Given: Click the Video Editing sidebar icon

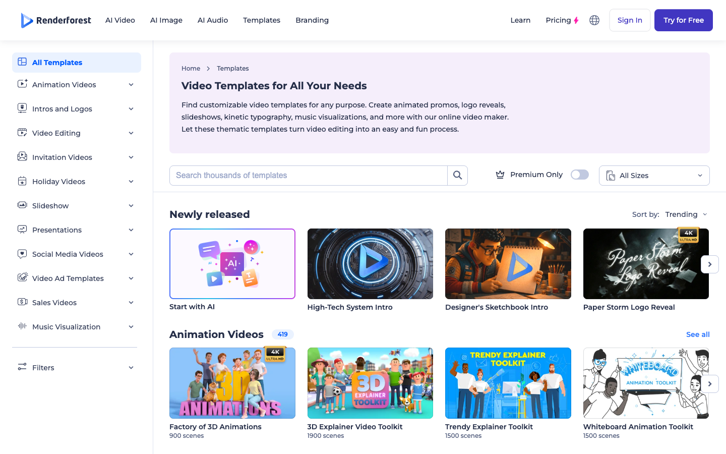Looking at the screenshot, I should coord(22,133).
